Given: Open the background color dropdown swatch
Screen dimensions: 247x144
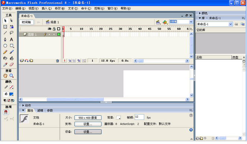Looking at the screenshot, I should click(x=118, y=118).
